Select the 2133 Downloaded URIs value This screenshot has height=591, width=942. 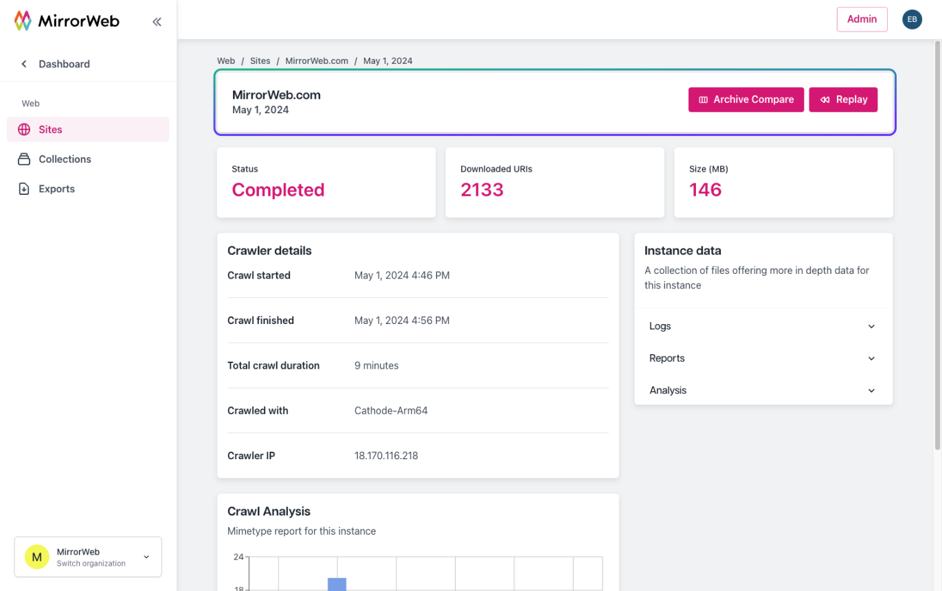pos(482,190)
